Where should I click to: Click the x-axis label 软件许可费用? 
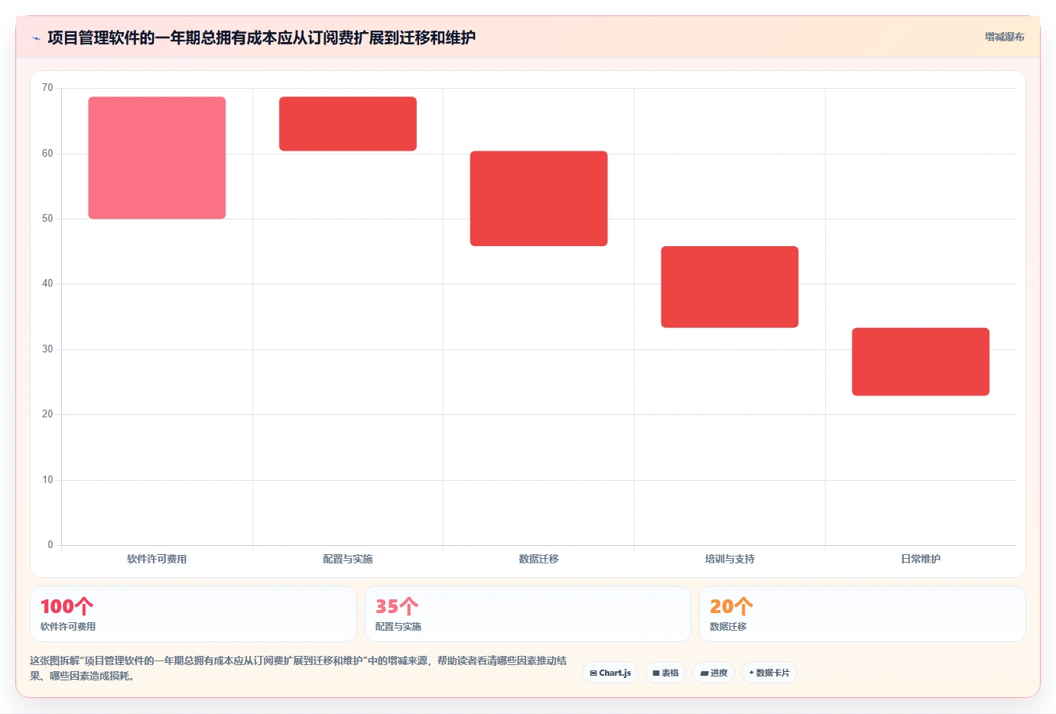pos(157,559)
